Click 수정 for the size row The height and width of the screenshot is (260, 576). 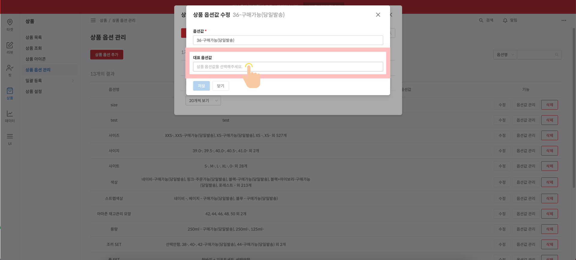pyautogui.click(x=502, y=105)
